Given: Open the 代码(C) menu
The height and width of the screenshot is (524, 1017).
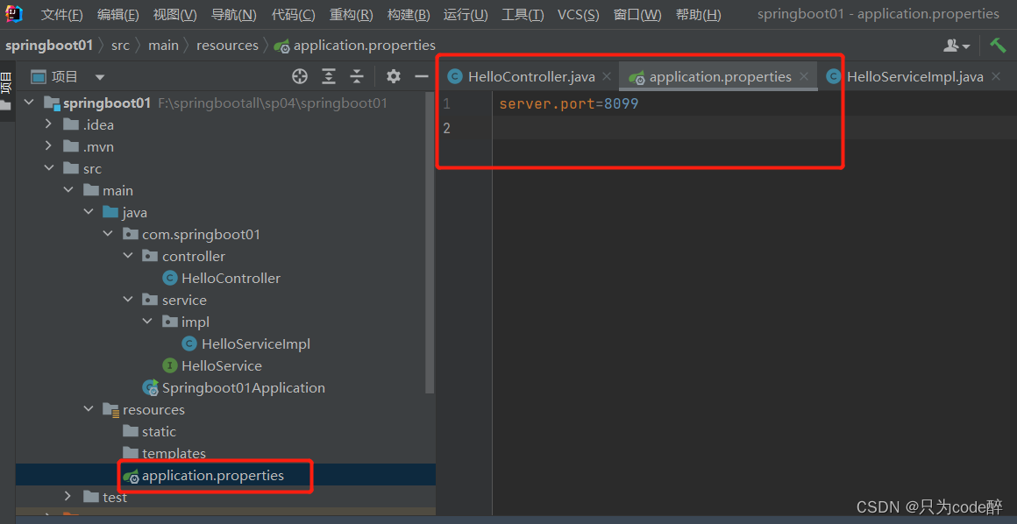Looking at the screenshot, I should [x=293, y=14].
